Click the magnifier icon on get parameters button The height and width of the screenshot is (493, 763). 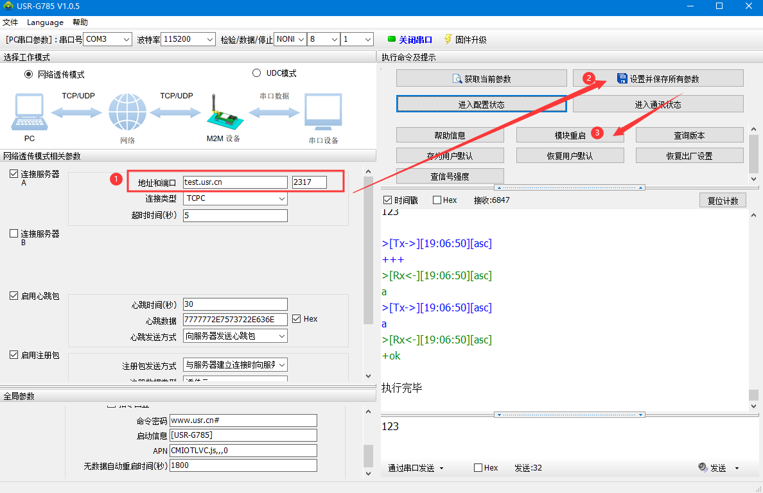[x=457, y=79]
